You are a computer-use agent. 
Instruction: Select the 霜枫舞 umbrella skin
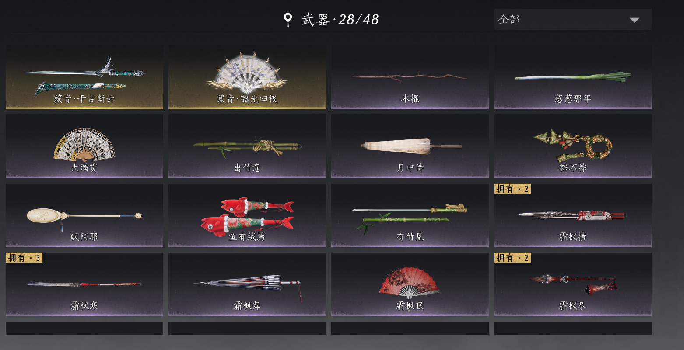tap(247, 284)
